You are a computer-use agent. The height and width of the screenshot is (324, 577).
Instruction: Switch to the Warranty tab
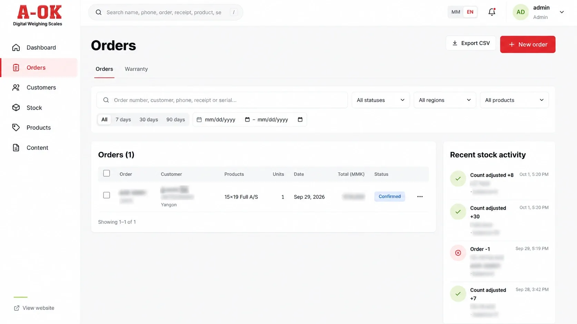(x=136, y=69)
